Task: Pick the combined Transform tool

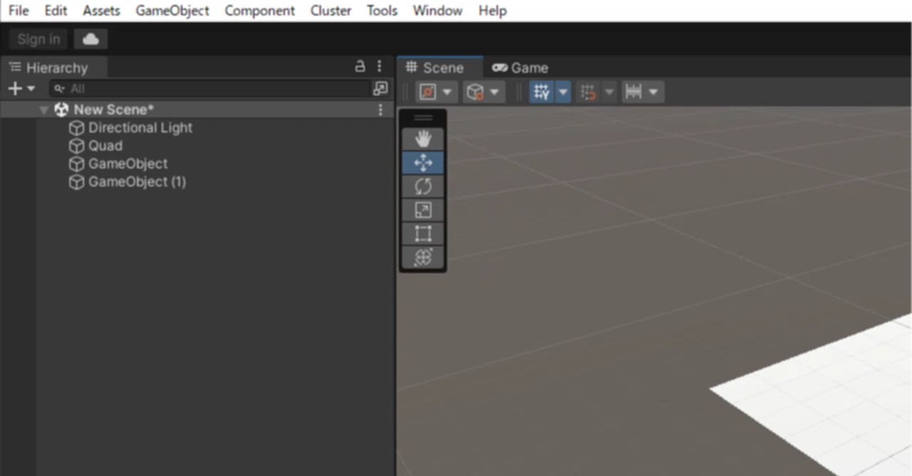Action: point(423,257)
